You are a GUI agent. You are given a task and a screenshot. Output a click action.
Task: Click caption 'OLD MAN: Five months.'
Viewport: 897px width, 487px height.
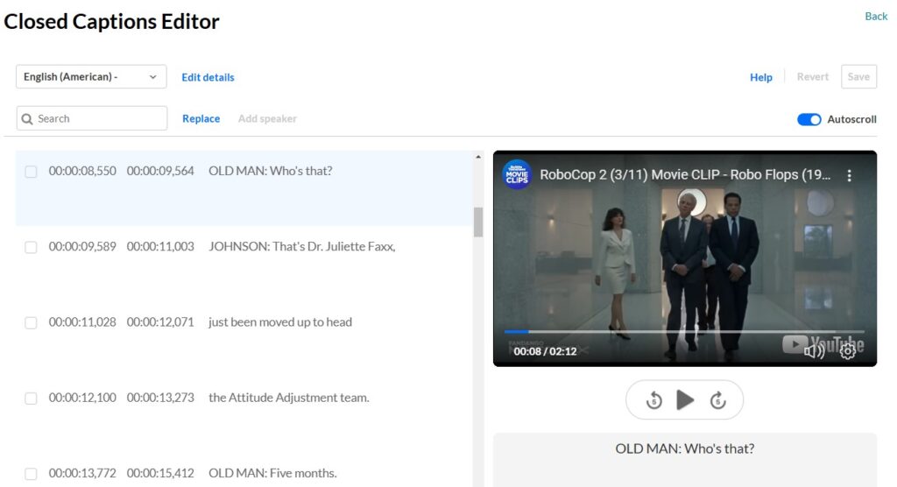(272, 473)
